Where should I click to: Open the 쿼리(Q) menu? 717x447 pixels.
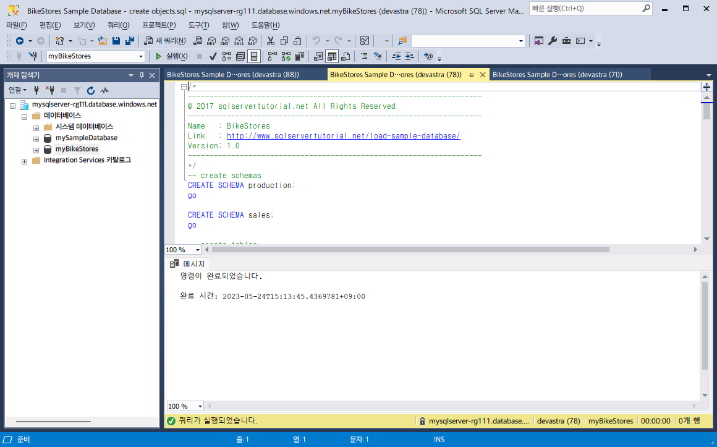click(x=119, y=25)
